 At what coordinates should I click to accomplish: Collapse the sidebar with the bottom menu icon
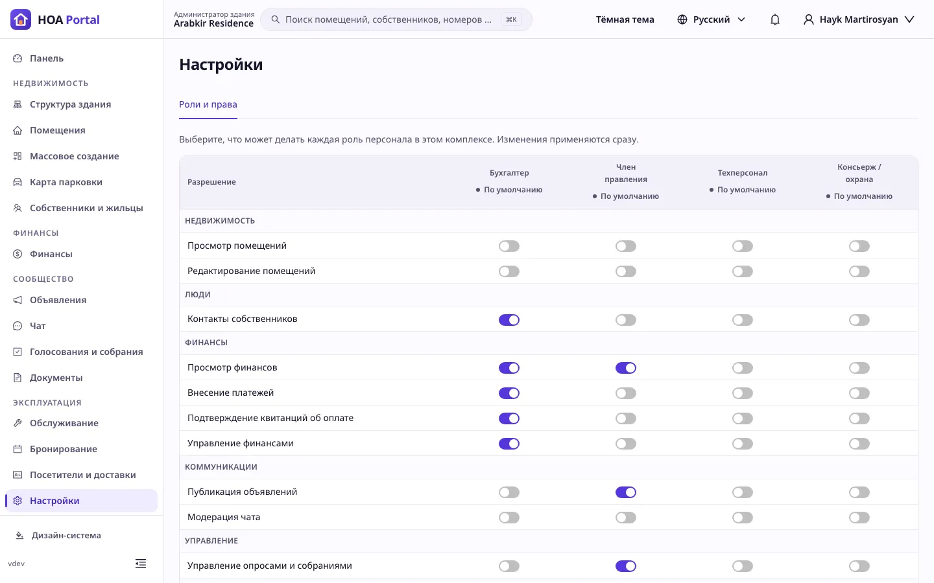click(141, 564)
